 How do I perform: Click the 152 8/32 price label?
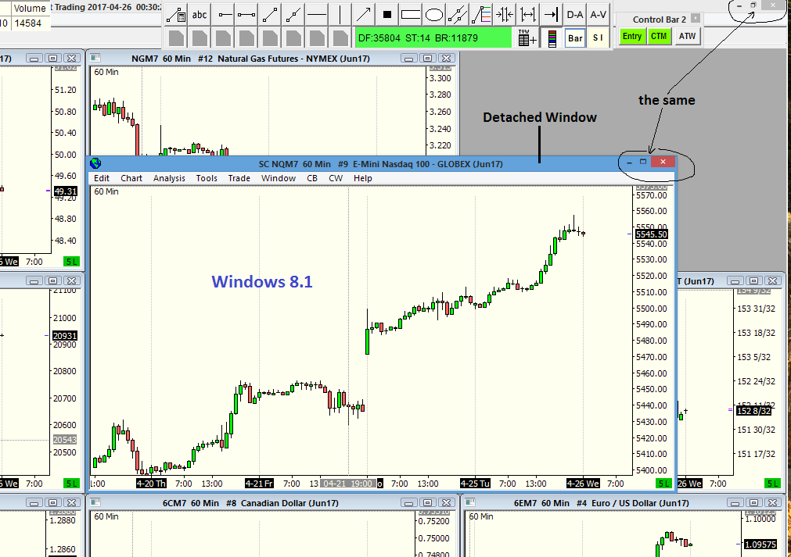753,411
